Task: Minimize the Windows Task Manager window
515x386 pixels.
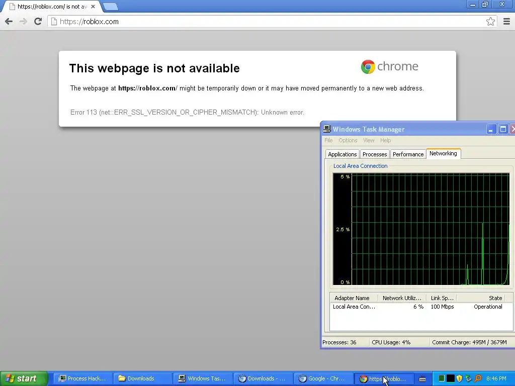Action: (491, 129)
